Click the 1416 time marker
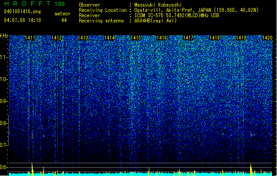277x176 pixels. 162,38
